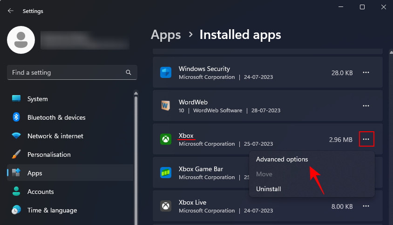
Task: Go back using the Settings back arrow
Action: point(11,11)
